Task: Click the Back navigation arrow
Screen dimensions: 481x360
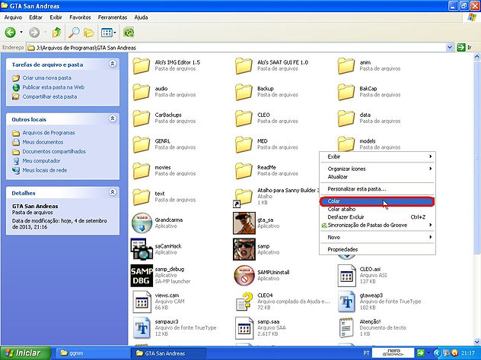Action: tap(10, 32)
